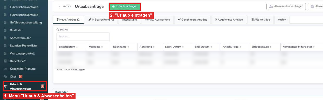Image resolution: width=323 pixels, height=100 pixels.
Task: Sort by Kommentar Mitarbeiter column
Action: click(302, 47)
